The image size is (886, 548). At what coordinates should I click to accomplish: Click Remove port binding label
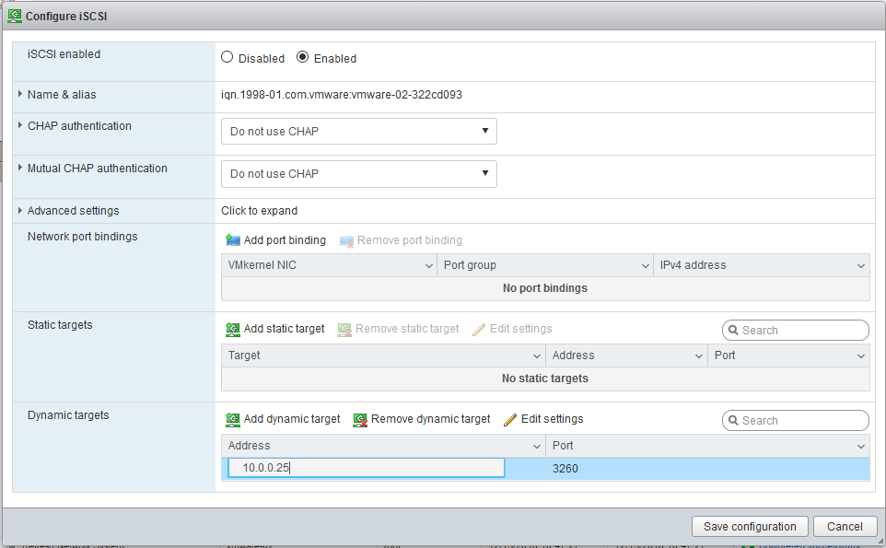coord(410,240)
